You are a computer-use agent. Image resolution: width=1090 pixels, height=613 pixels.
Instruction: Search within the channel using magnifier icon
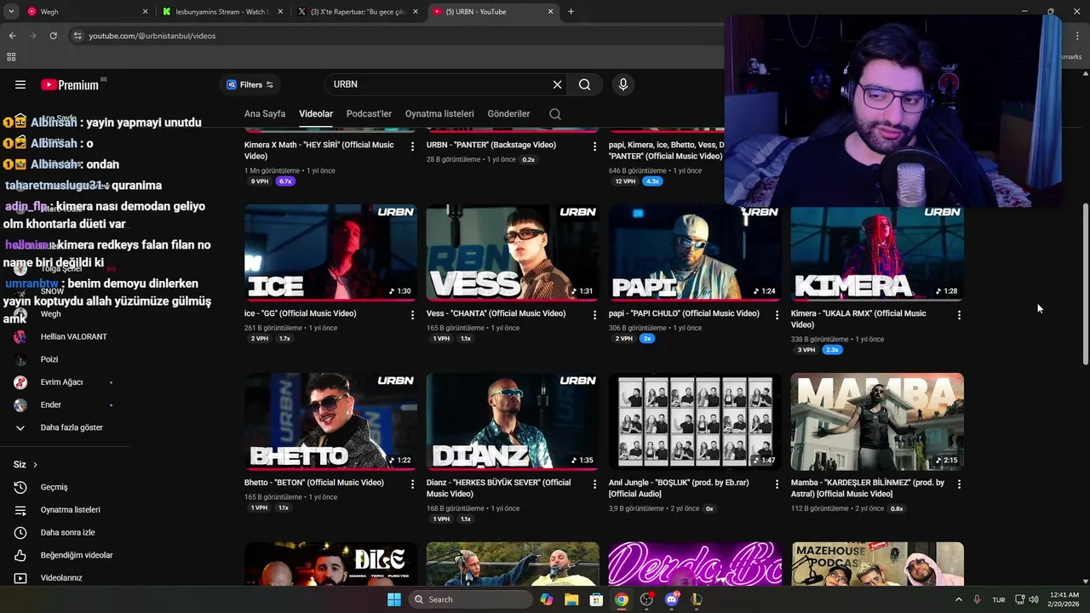click(x=555, y=114)
